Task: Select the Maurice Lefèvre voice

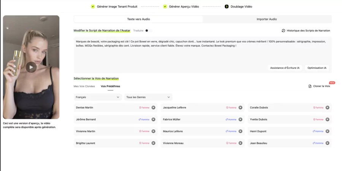Action: click(203, 131)
